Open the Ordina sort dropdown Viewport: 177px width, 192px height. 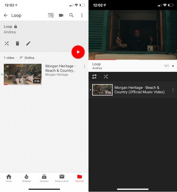27,58
